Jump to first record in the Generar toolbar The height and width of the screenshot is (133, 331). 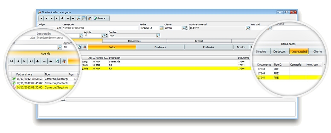[x=41, y=18]
